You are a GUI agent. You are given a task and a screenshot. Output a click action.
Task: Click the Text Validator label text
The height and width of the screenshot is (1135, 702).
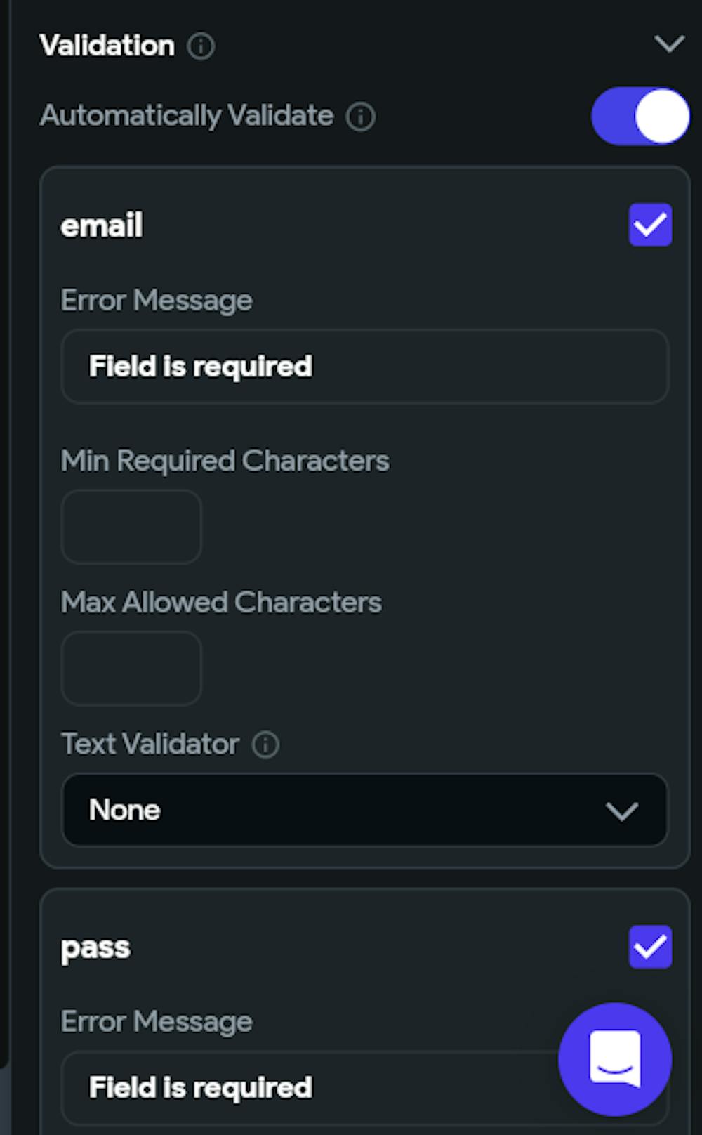pyautogui.click(x=150, y=744)
